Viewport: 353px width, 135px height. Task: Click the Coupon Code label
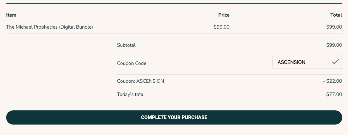coord(132,63)
